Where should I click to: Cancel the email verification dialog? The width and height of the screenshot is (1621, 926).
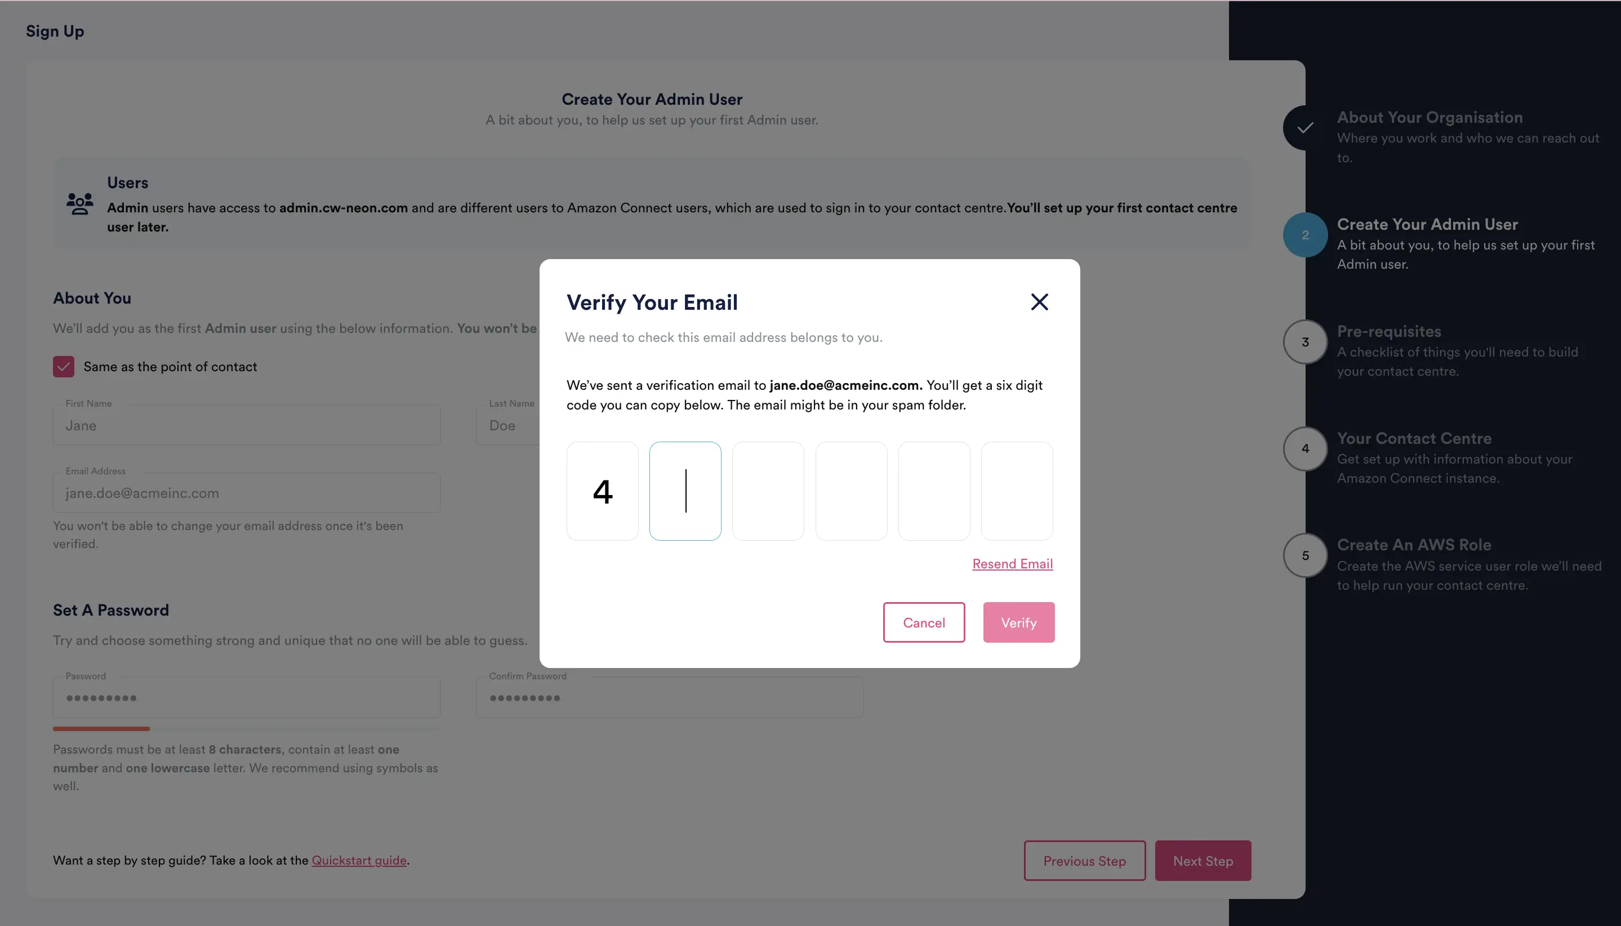coord(923,622)
